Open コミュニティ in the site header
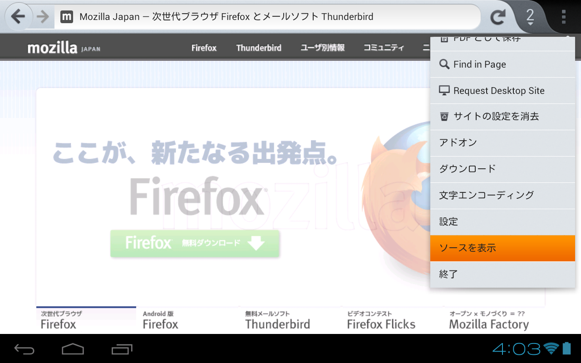581x363 pixels. tap(384, 48)
